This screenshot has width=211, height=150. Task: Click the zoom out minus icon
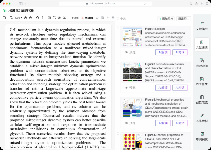[30, 18]
